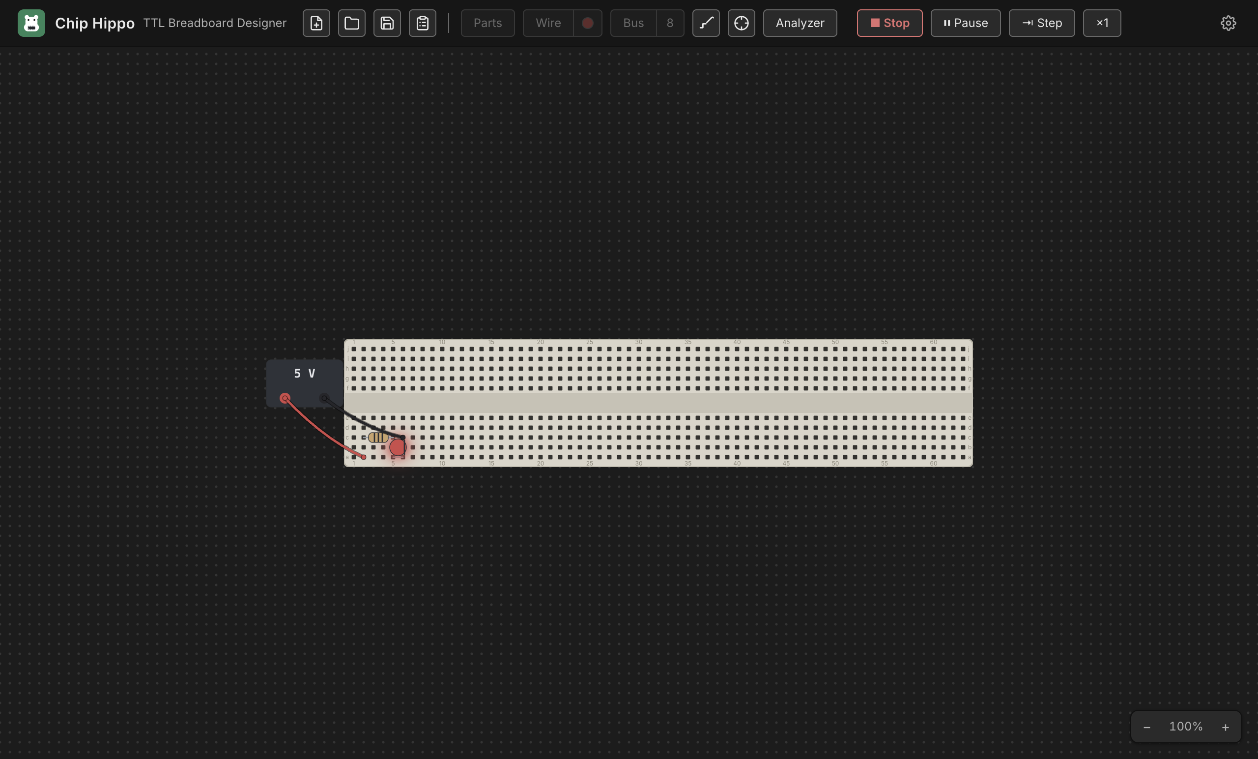Click the crosshair probe icon

[742, 23]
